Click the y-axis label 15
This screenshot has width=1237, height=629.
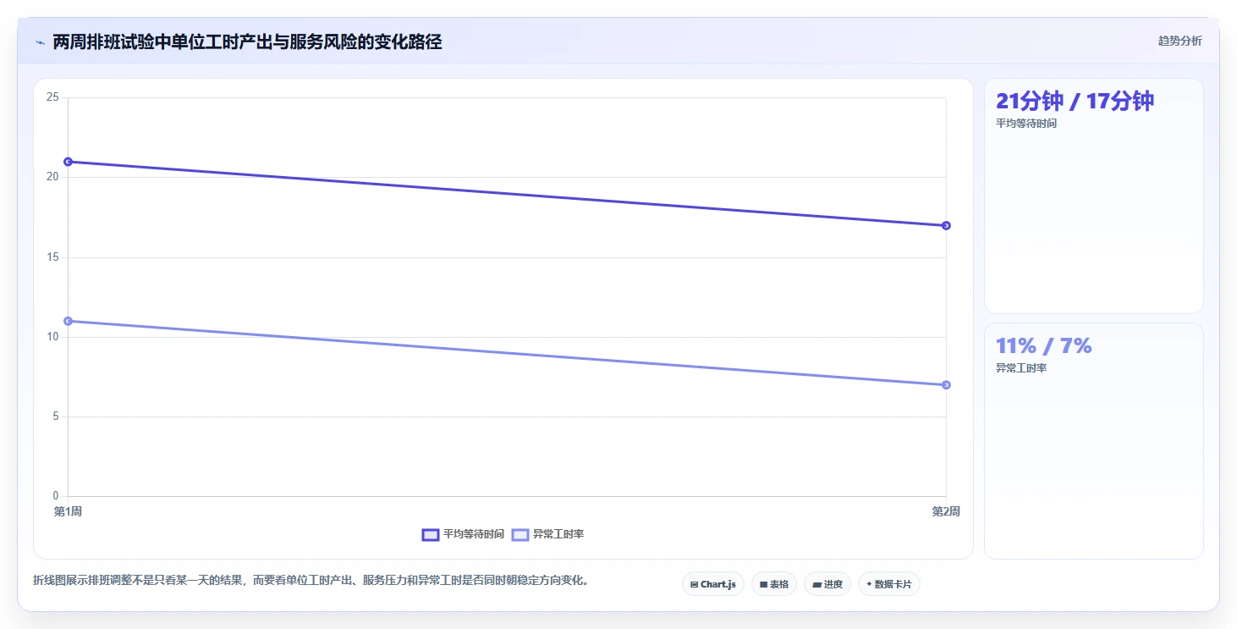[x=52, y=257]
